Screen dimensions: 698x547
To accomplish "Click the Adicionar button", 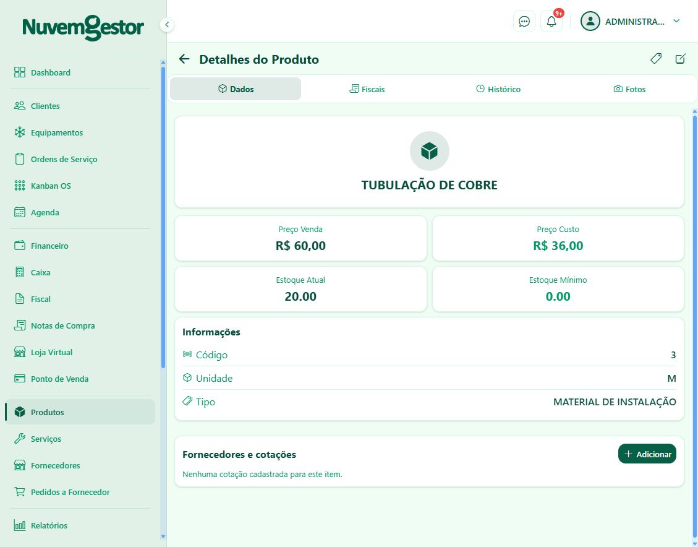I will click(647, 454).
